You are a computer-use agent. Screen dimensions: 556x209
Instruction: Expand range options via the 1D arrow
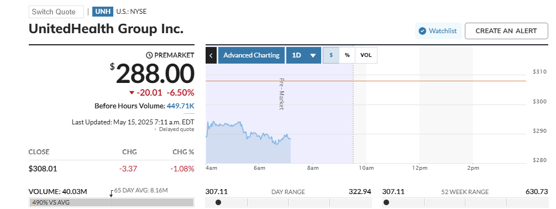(313, 56)
